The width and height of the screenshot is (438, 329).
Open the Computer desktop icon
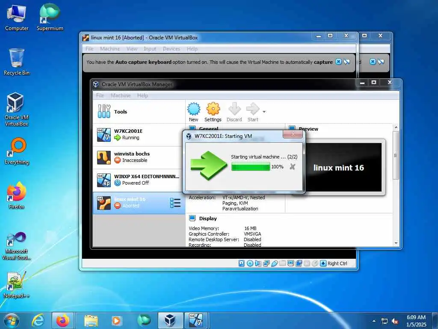click(17, 17)
